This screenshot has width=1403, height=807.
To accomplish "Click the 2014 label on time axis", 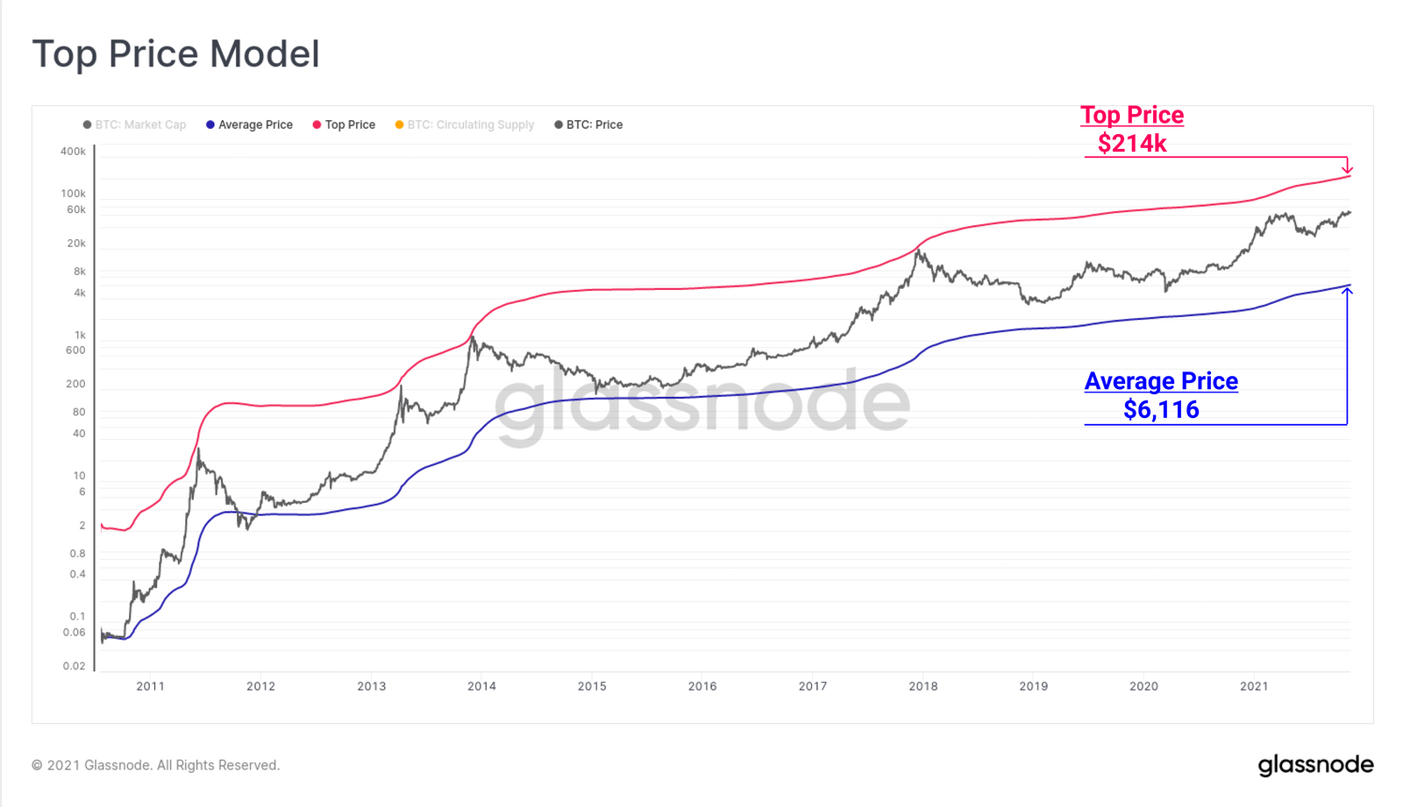I will [481, 686].
